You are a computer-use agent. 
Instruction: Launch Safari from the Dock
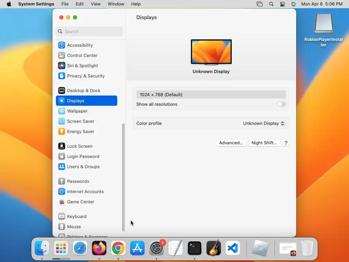pos(80,248)
